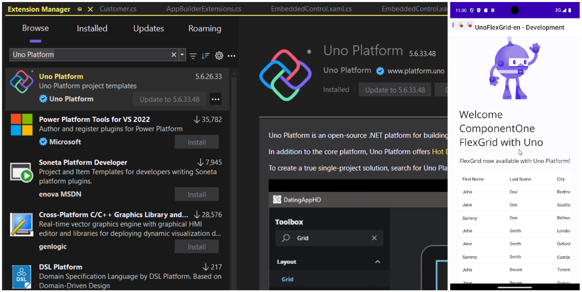Screen dimensions: 582x292
Task: Select the Uno Platform logo in the results list
Action: click(x=22, y=82)
